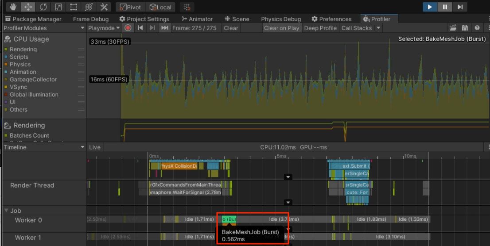
Task: Click the Clear button
Action: (x=231, y=28)
